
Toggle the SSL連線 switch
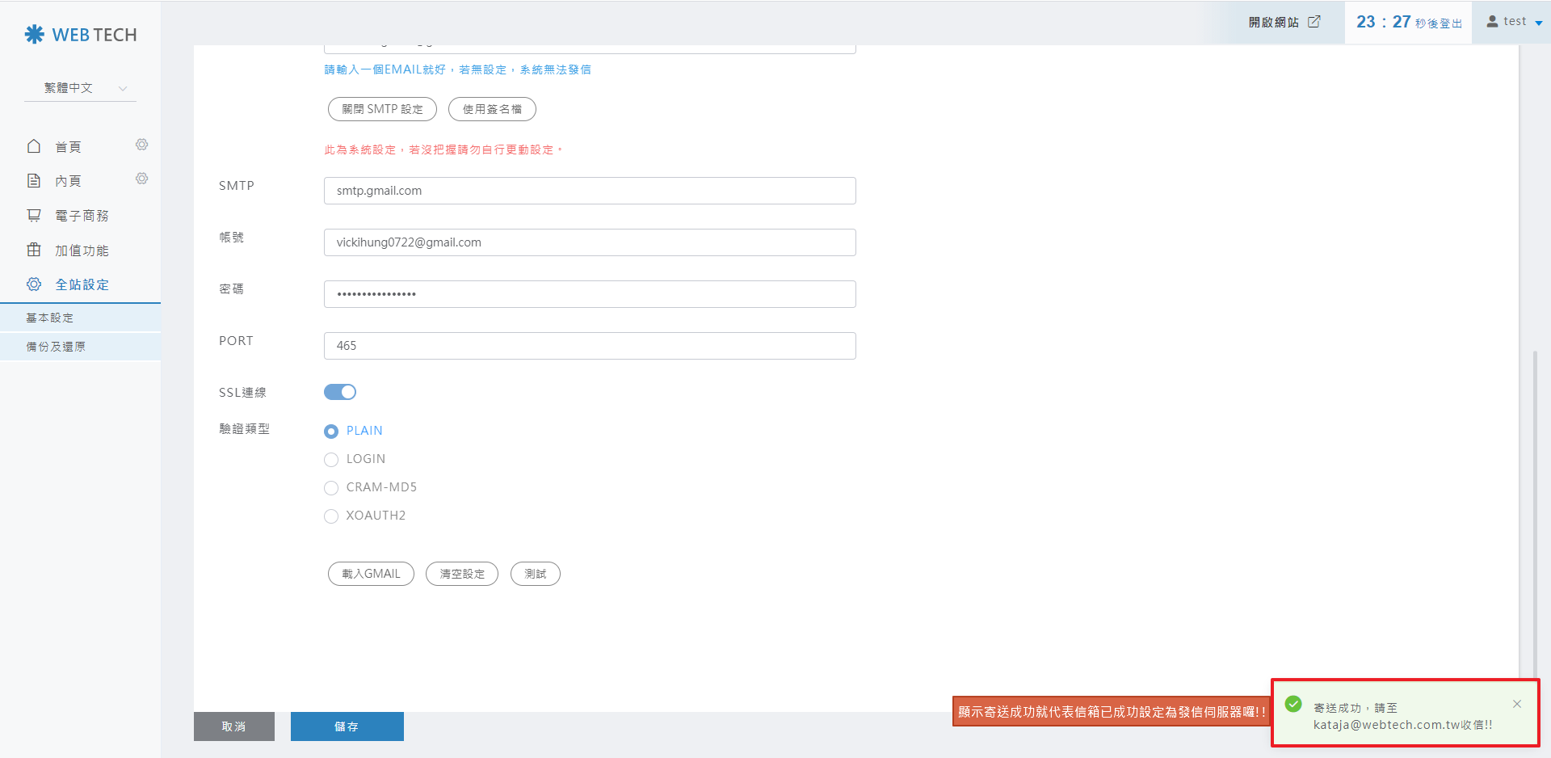pyautogui.click(x=340, y=392)
